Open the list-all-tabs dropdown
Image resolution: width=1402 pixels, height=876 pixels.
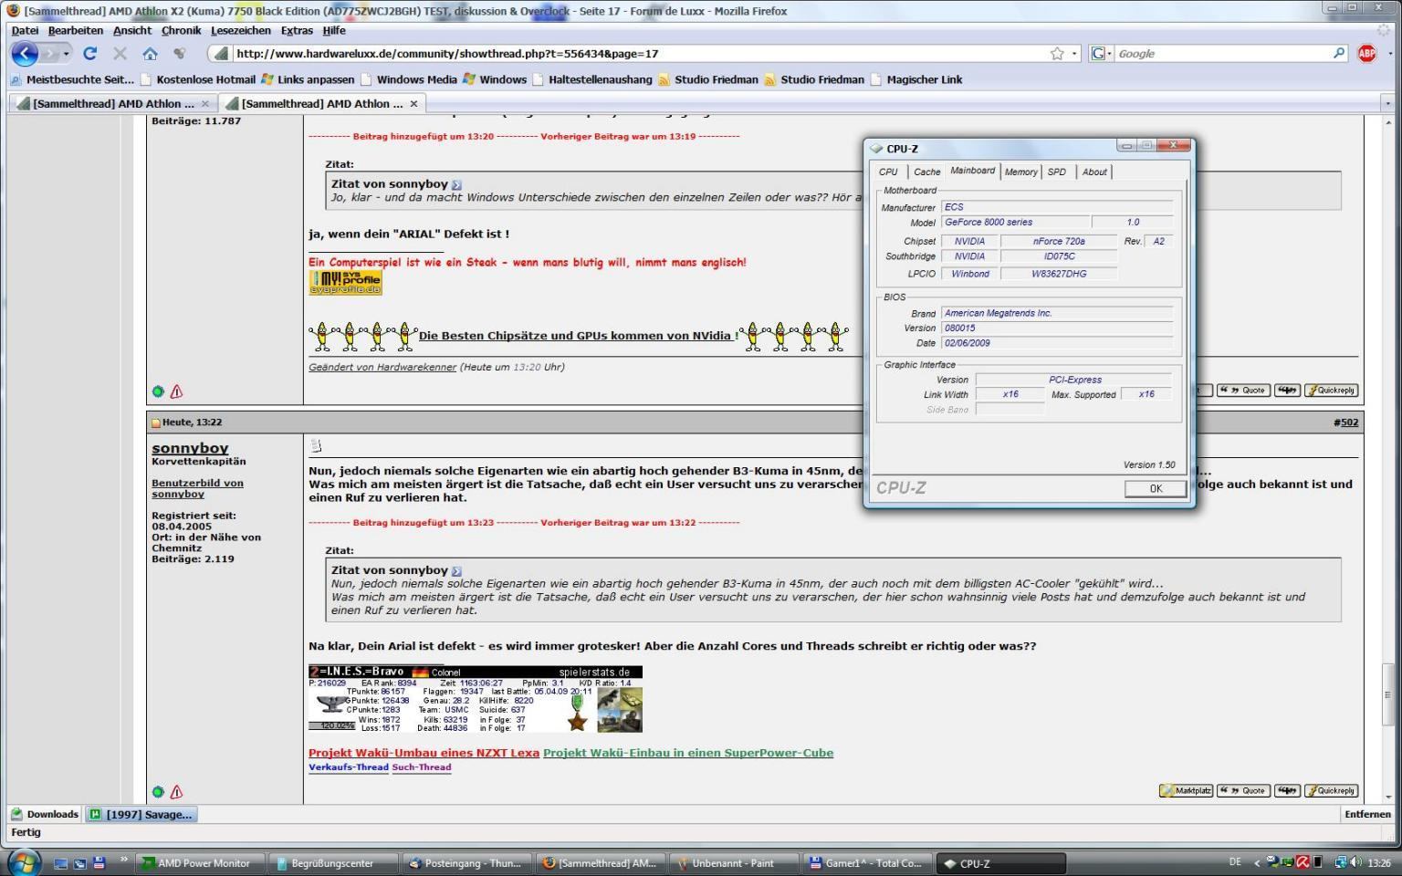click(x=1387, y=104)
